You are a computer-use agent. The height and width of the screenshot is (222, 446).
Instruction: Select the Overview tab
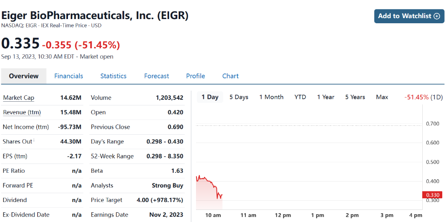click(x=24, y=76)
